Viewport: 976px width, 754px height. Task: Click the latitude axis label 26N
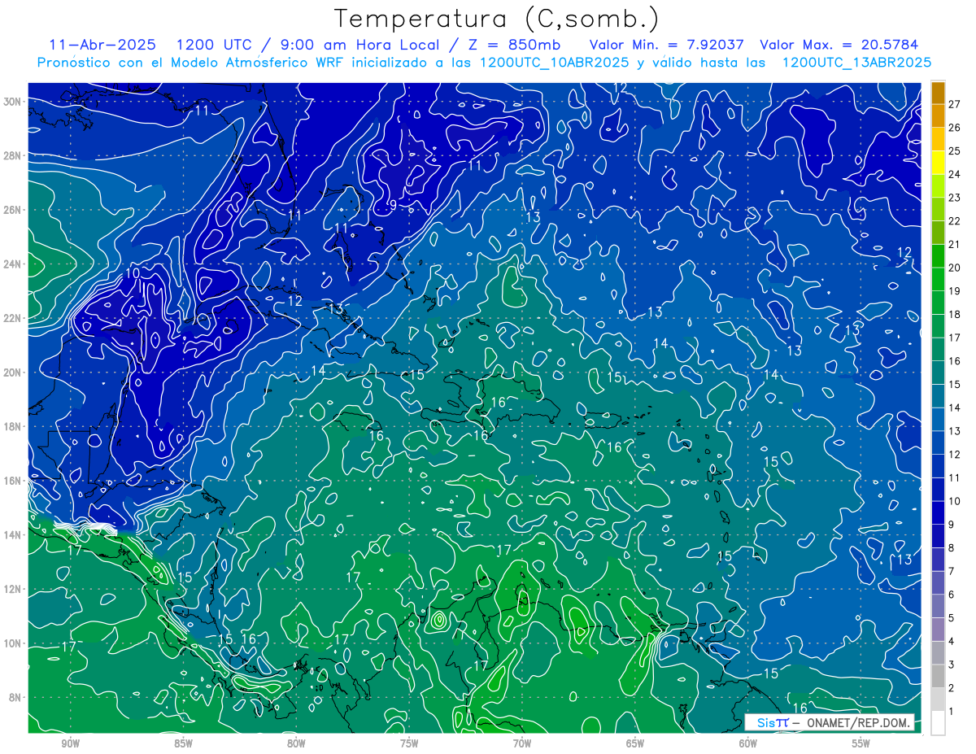point(13,210)
